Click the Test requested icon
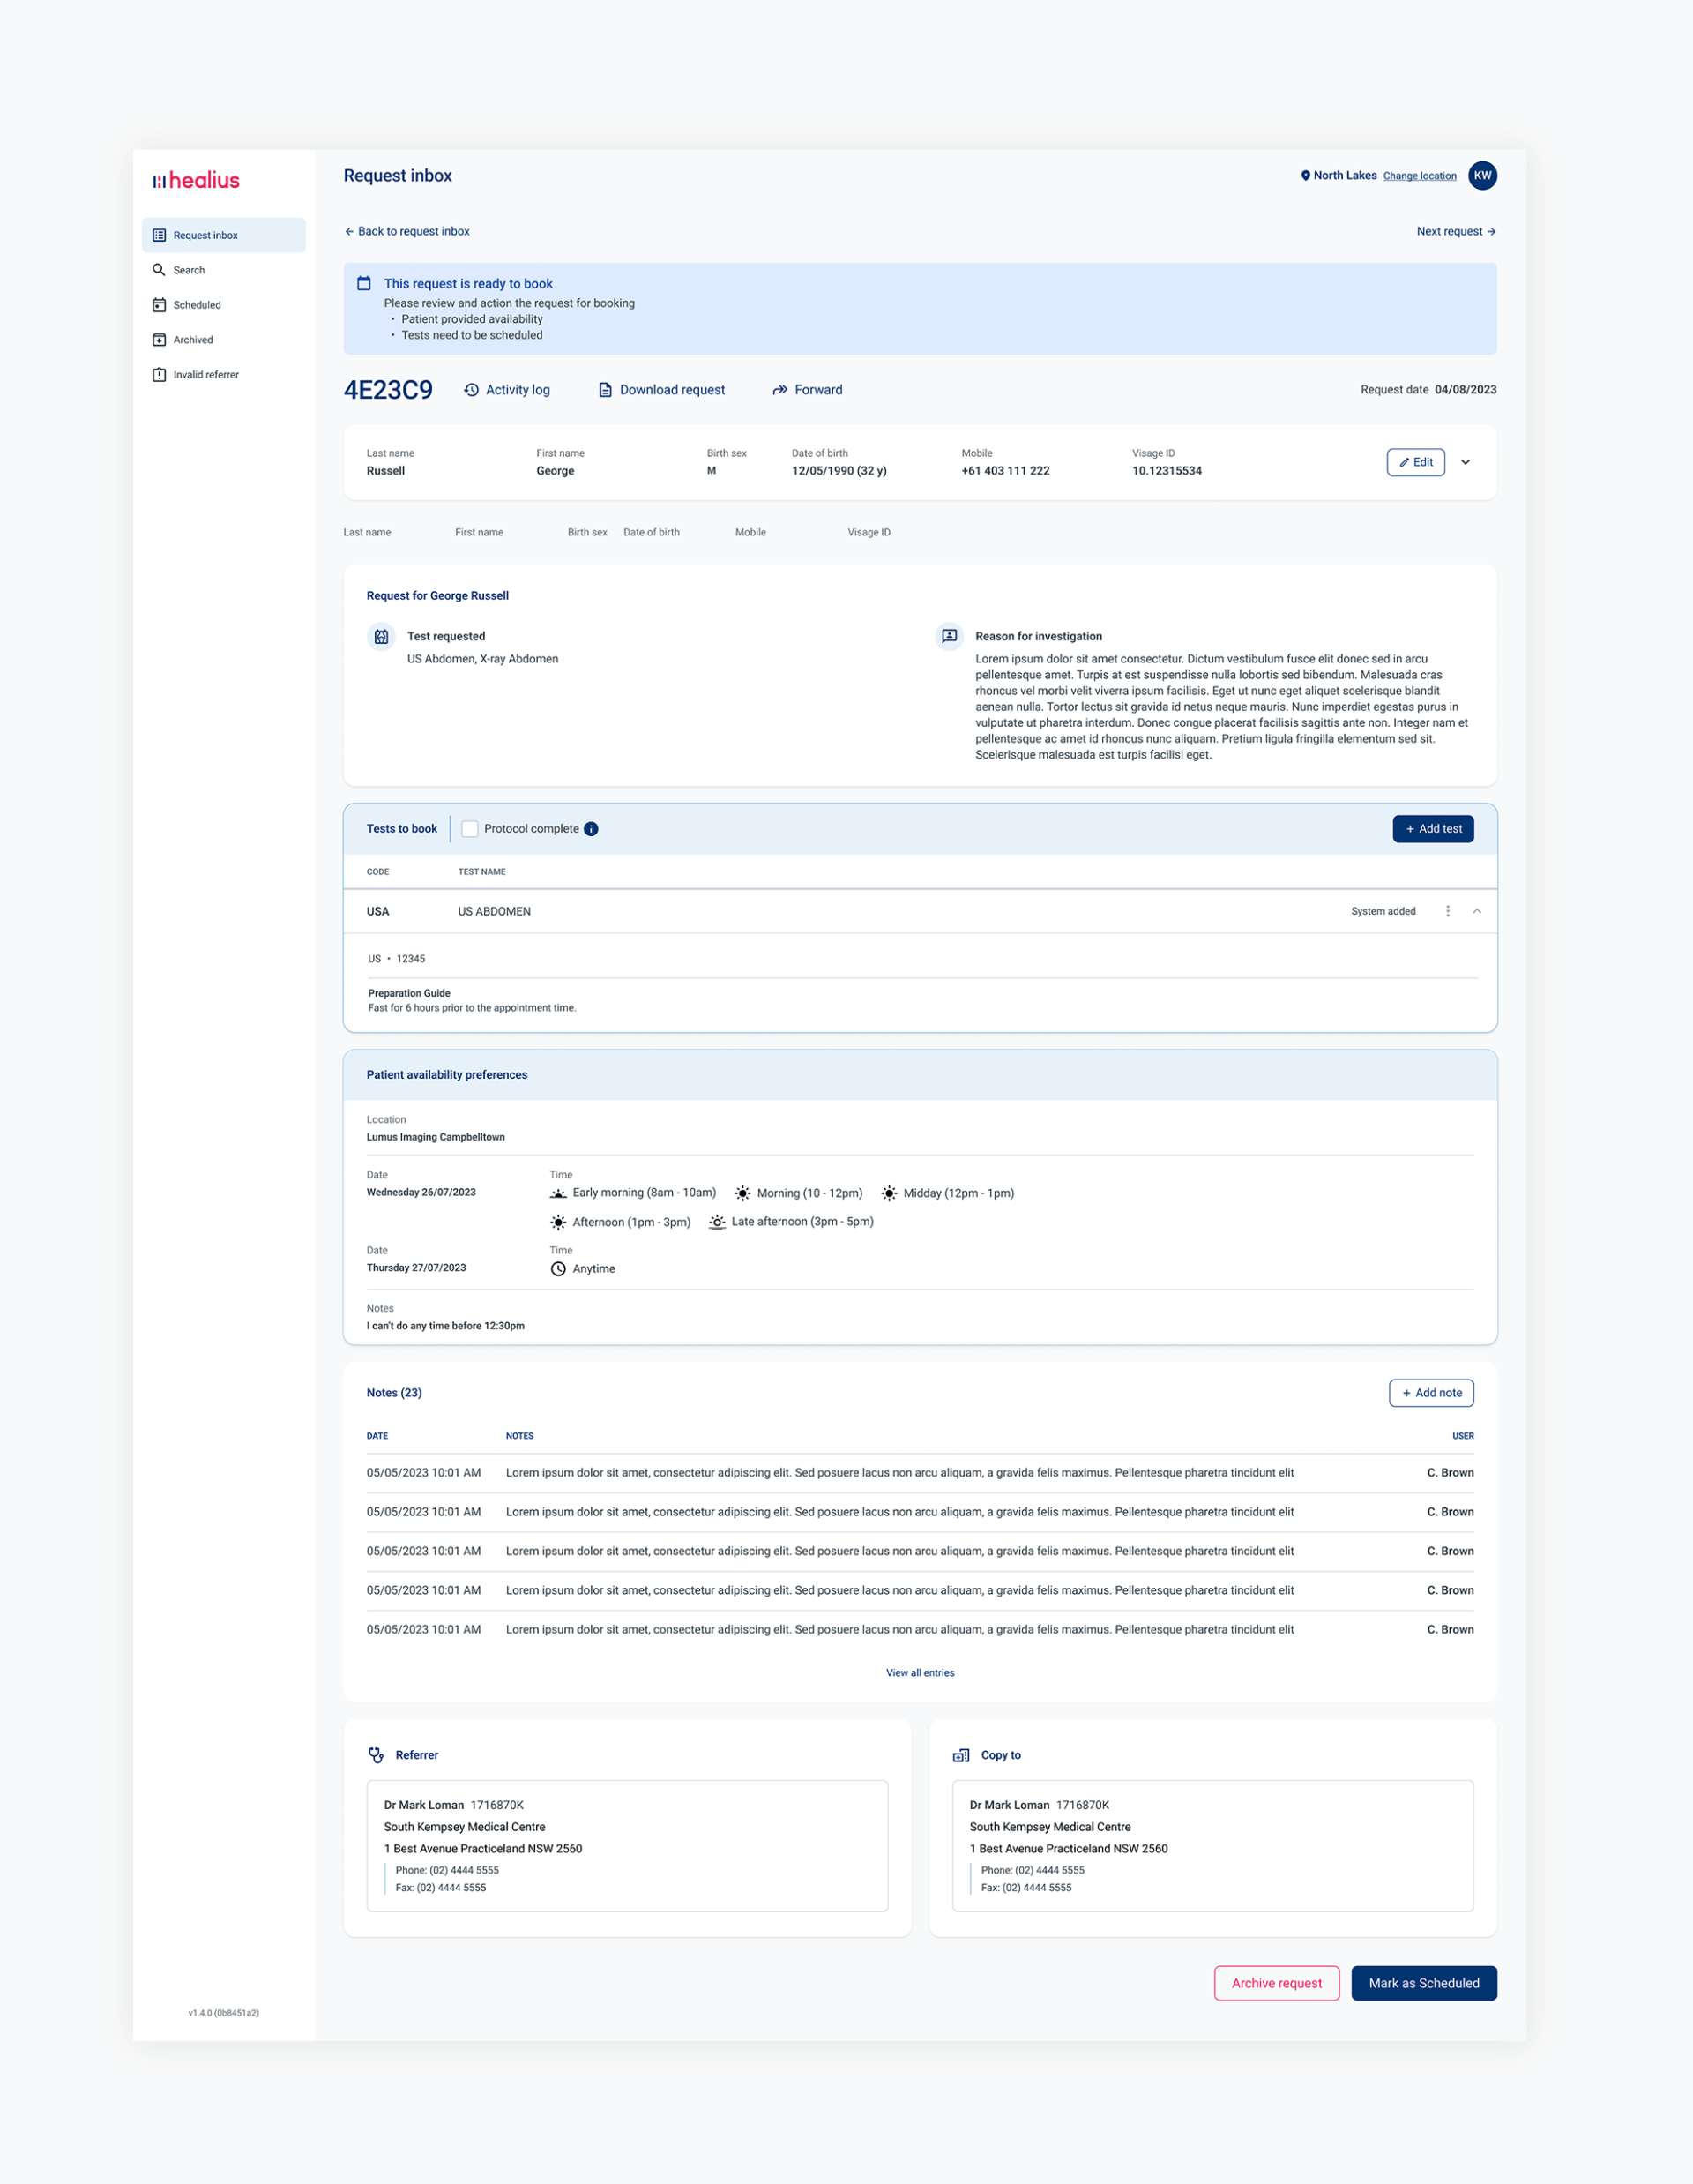1693x2184 pixels. click(x=381, y=637)
